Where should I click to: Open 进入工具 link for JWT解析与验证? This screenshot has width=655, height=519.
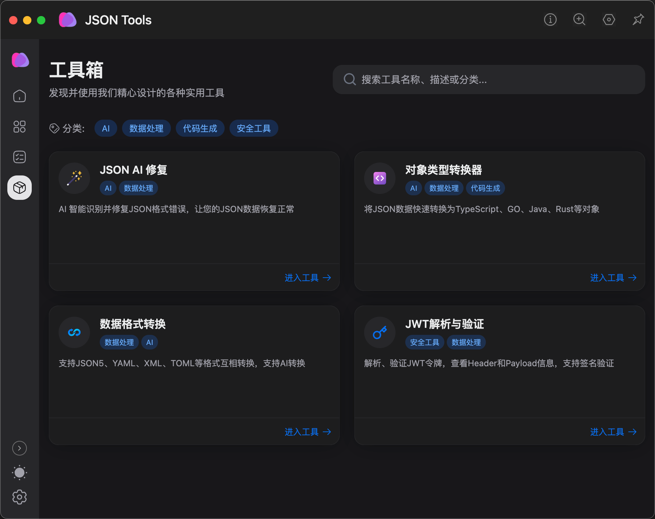(x=613, y=432)
